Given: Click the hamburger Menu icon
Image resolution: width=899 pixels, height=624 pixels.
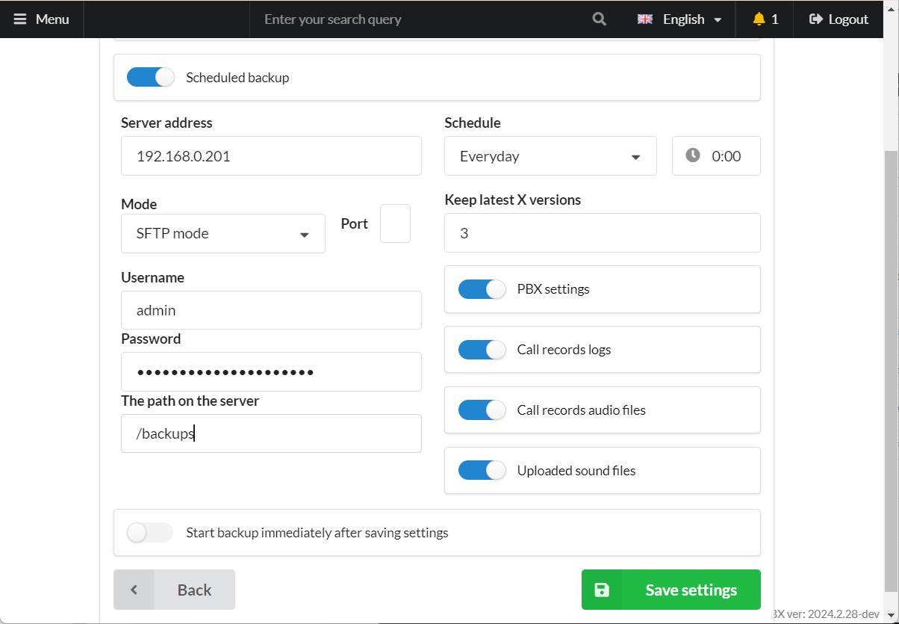Looking at the screenshot, I should 19,19.
